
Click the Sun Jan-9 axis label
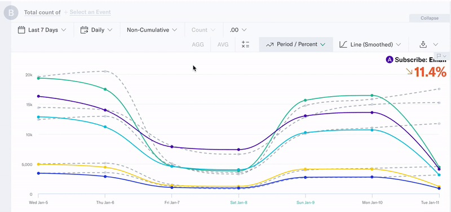pyautogui.click(x=305, y=202)
